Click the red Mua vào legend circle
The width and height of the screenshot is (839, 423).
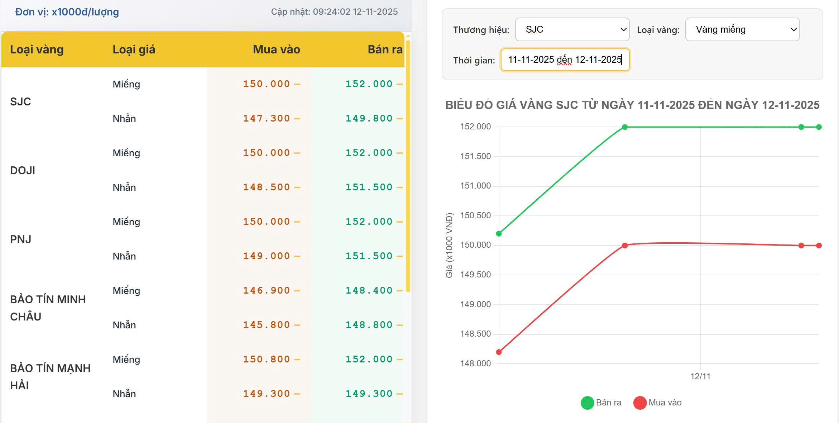[640, 403]
